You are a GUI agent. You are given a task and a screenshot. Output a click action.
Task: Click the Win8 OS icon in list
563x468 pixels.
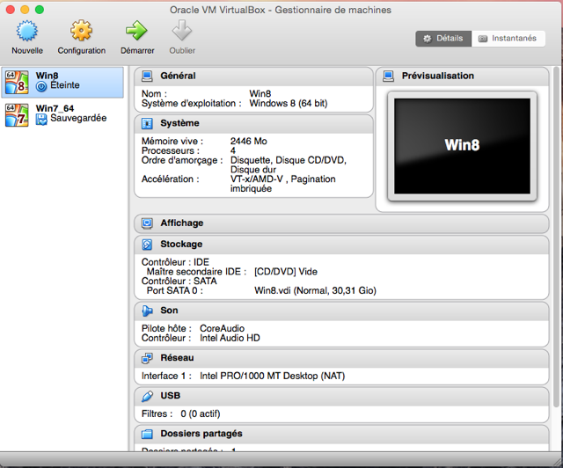(17, 82)
